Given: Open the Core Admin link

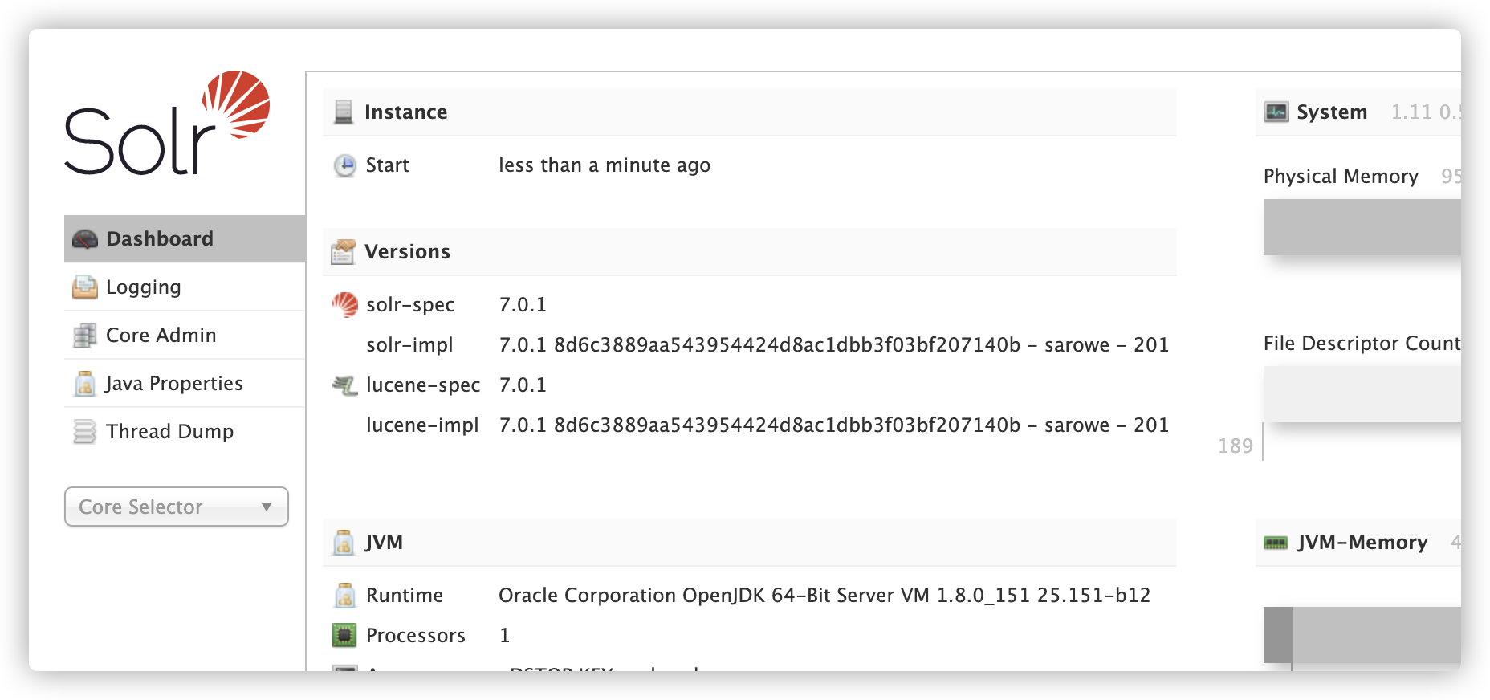Looking at the screenshot, I should 161,336.
